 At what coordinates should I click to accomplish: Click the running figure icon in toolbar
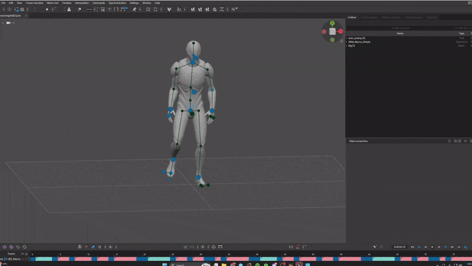coord(134,9)
